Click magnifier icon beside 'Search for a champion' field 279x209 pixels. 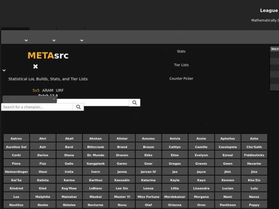pos(78,107)
